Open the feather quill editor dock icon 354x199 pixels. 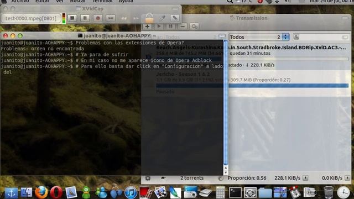click(175, 192)
